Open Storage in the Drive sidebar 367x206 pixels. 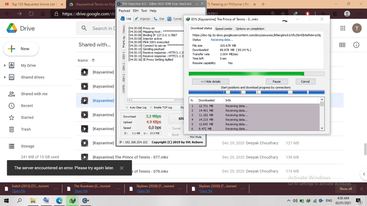tap(27, 146)
